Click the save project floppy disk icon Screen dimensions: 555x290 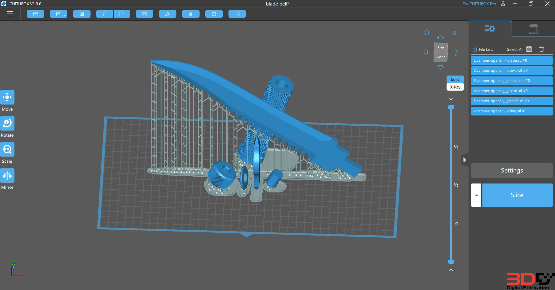point(58,14)
